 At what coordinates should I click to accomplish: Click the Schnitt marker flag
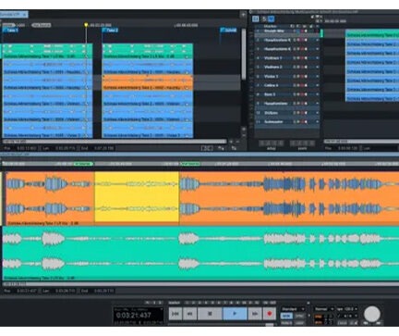228,31
